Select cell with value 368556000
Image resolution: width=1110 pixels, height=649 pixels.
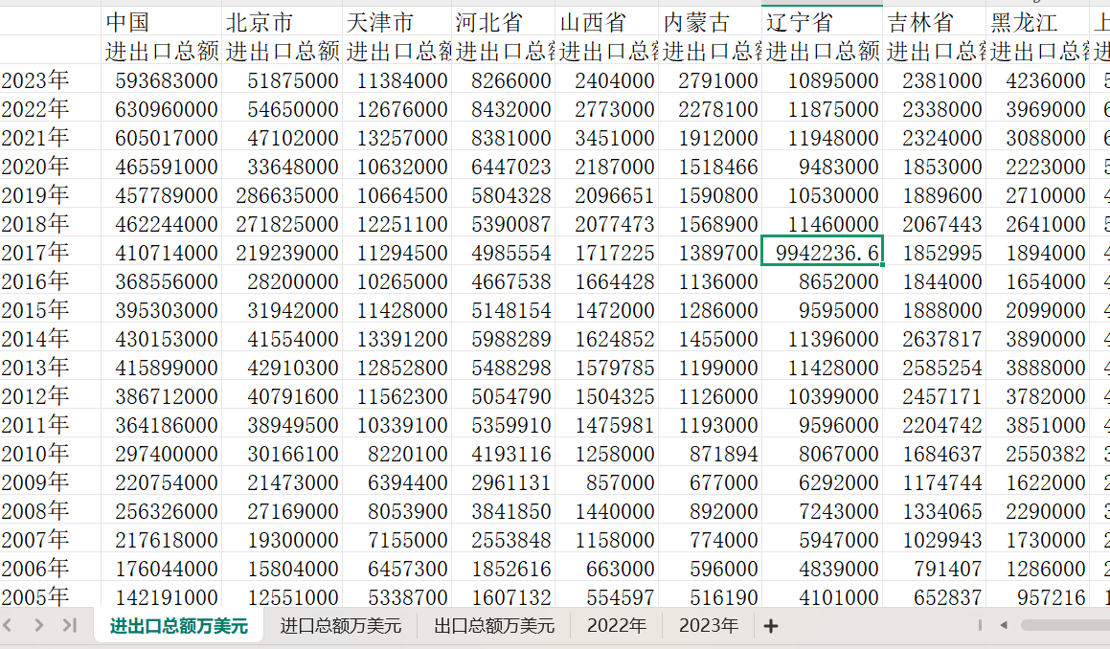click(x=162, y=281)
